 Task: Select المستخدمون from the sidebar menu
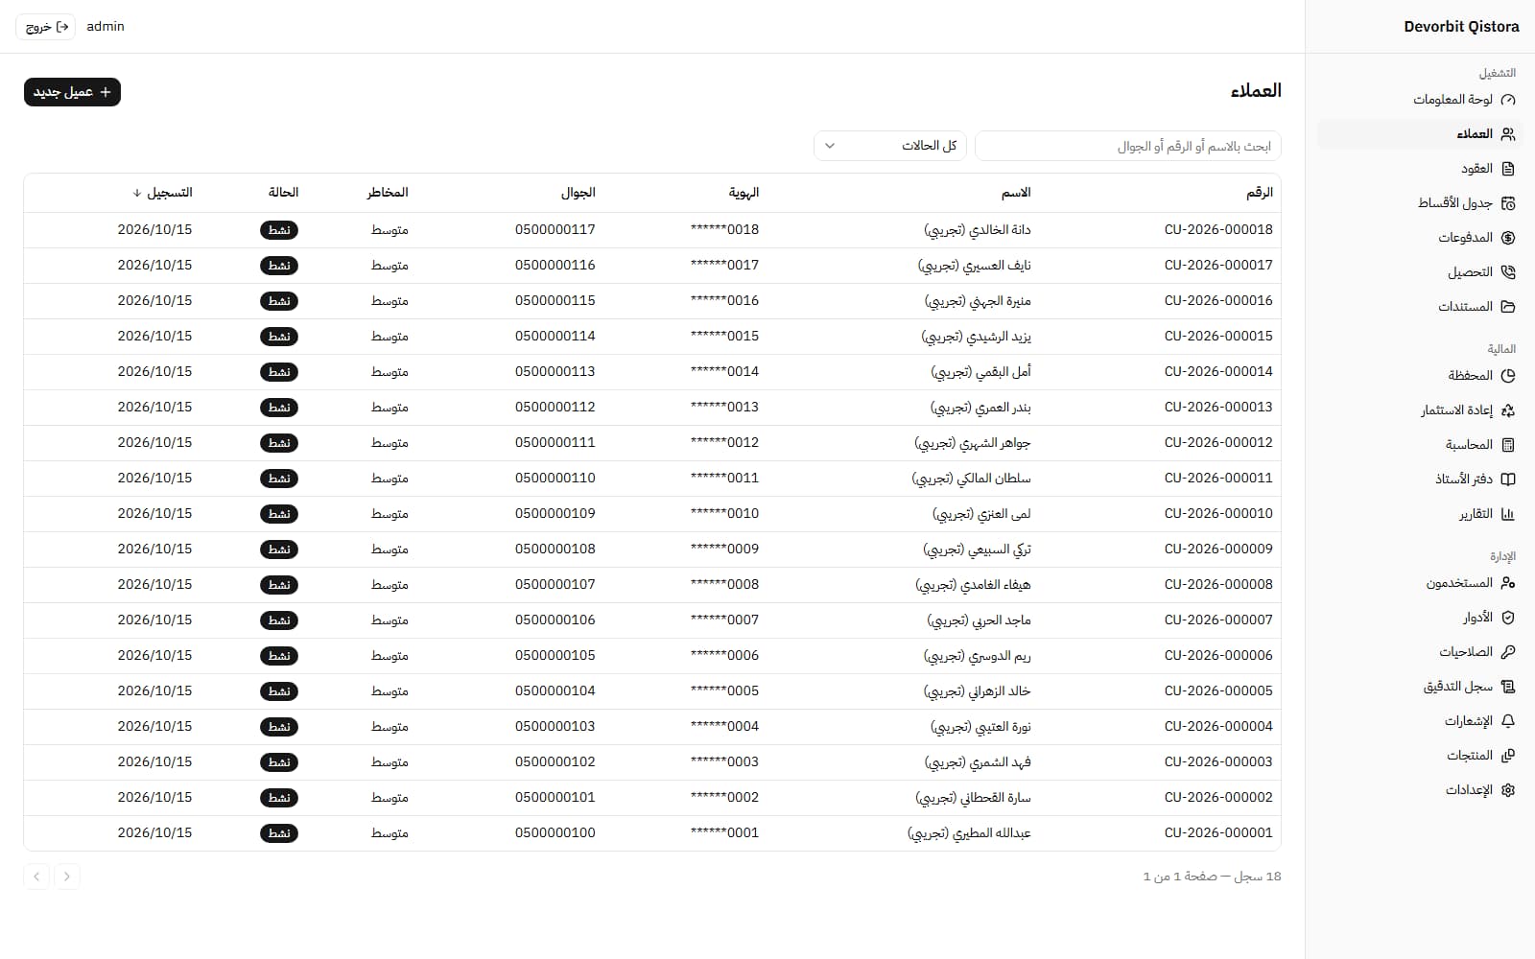(x=1420, y=583)
